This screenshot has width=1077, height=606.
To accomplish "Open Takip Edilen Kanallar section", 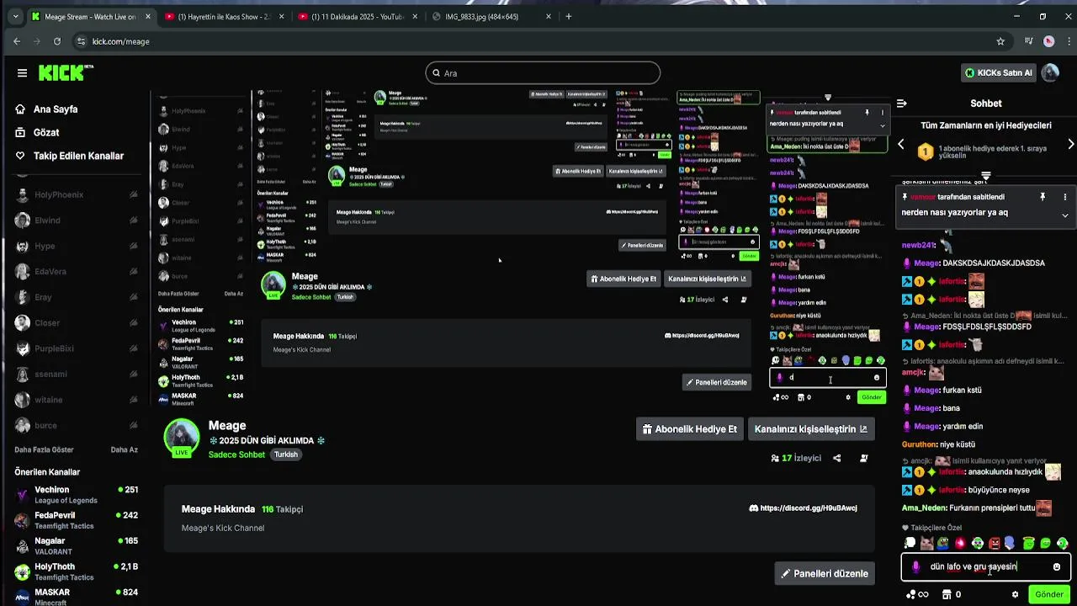I will coord(70,156).
